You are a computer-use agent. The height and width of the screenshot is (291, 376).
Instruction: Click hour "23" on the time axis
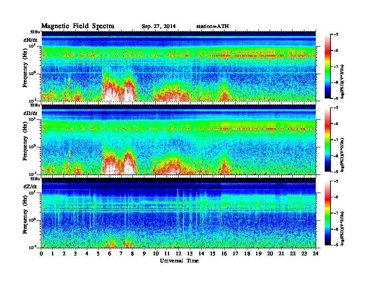pyautogui.click(x=304, y=254)
